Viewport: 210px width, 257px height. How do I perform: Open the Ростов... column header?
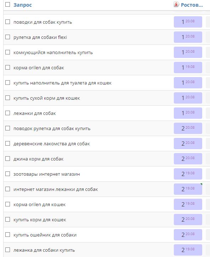[192, 5]
